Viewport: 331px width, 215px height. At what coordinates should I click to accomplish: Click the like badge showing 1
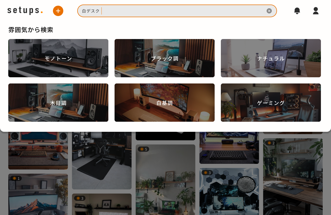coord(16,178)
